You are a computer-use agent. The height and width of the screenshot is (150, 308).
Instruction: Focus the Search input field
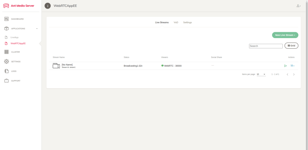click(x=266, y=46)
